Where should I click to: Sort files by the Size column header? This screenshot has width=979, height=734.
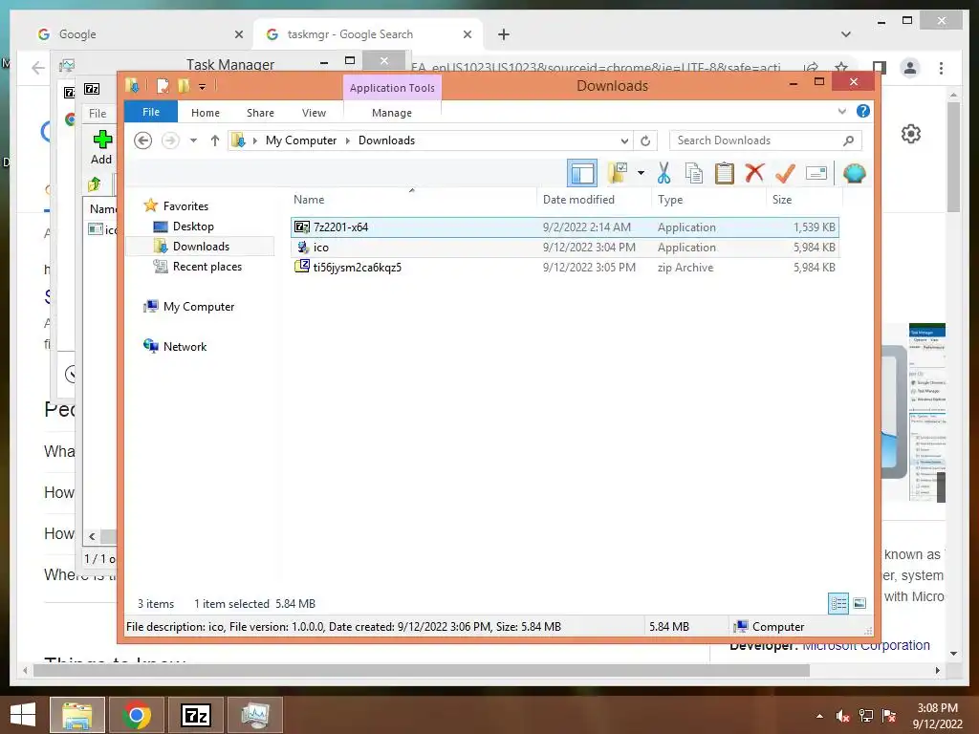[x=804, y=199]
